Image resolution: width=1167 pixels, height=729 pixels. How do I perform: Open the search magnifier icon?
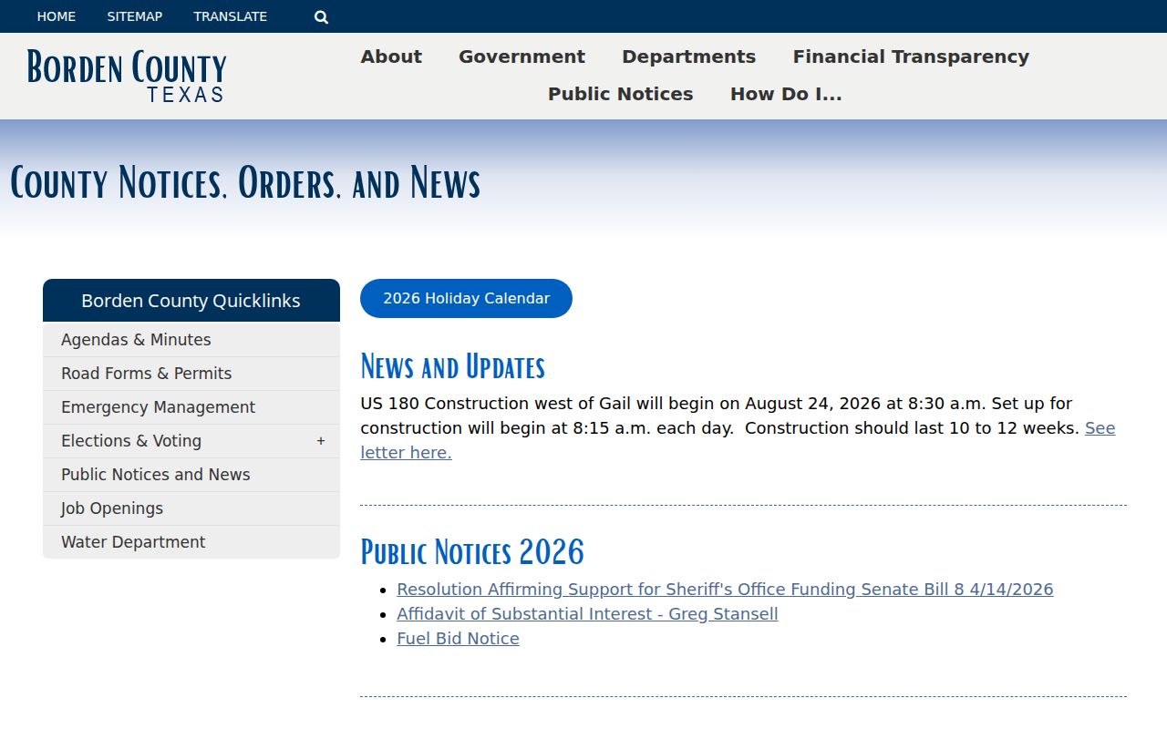[321, 16]
